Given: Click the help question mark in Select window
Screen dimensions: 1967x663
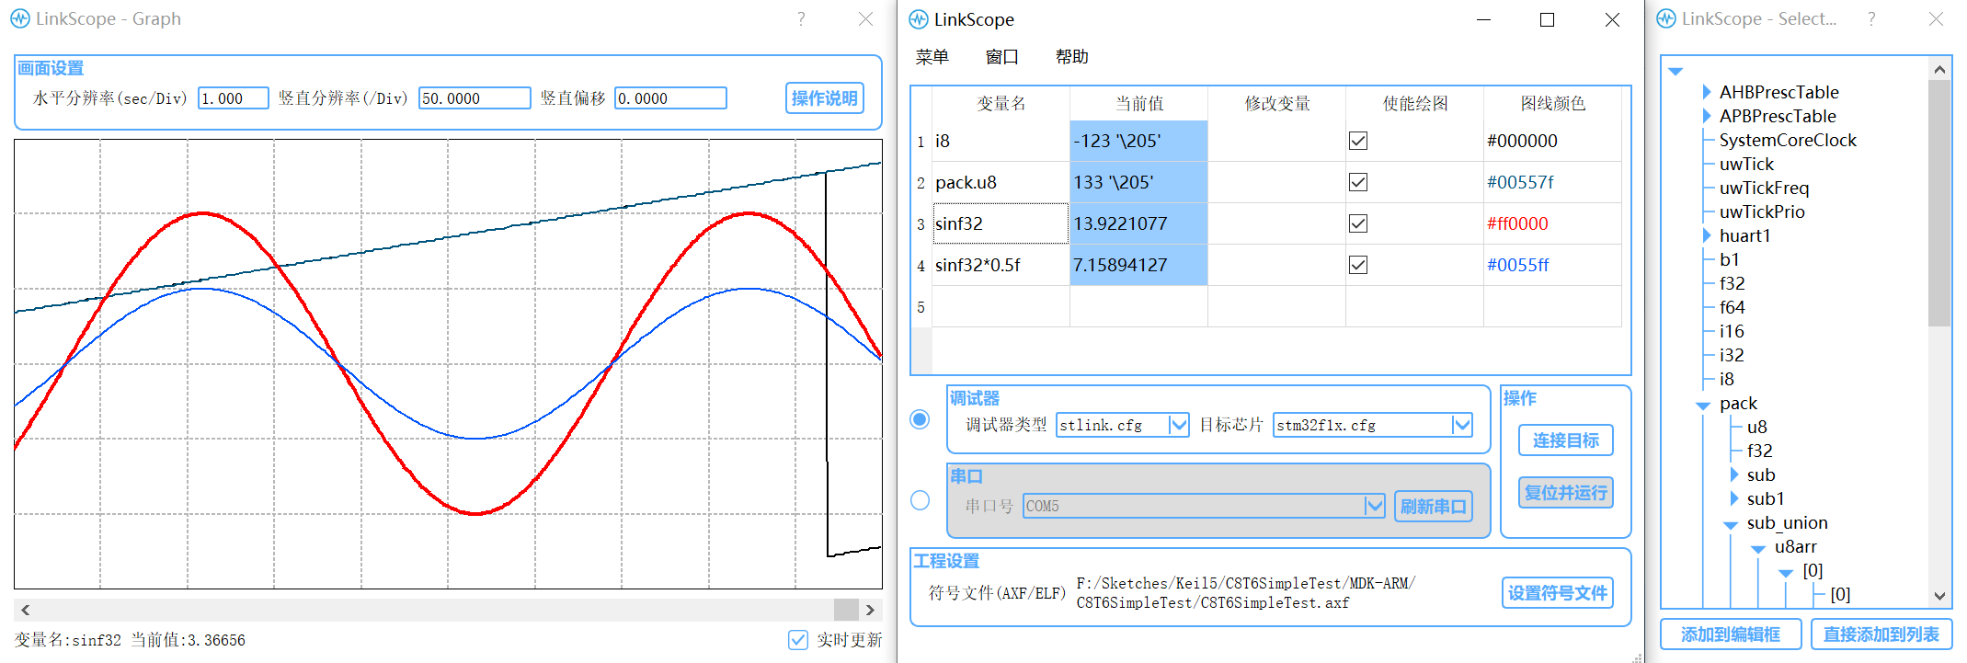Looking at the screenshot, I should 1871,18.
